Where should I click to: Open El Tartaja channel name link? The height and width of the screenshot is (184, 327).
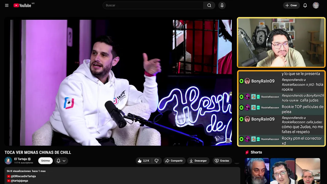(x=20, y=159)
